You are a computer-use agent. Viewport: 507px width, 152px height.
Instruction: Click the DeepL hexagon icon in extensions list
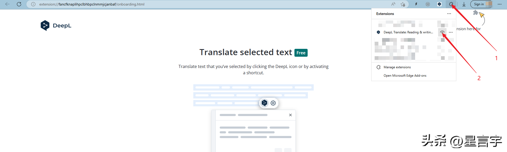(378, 32)
